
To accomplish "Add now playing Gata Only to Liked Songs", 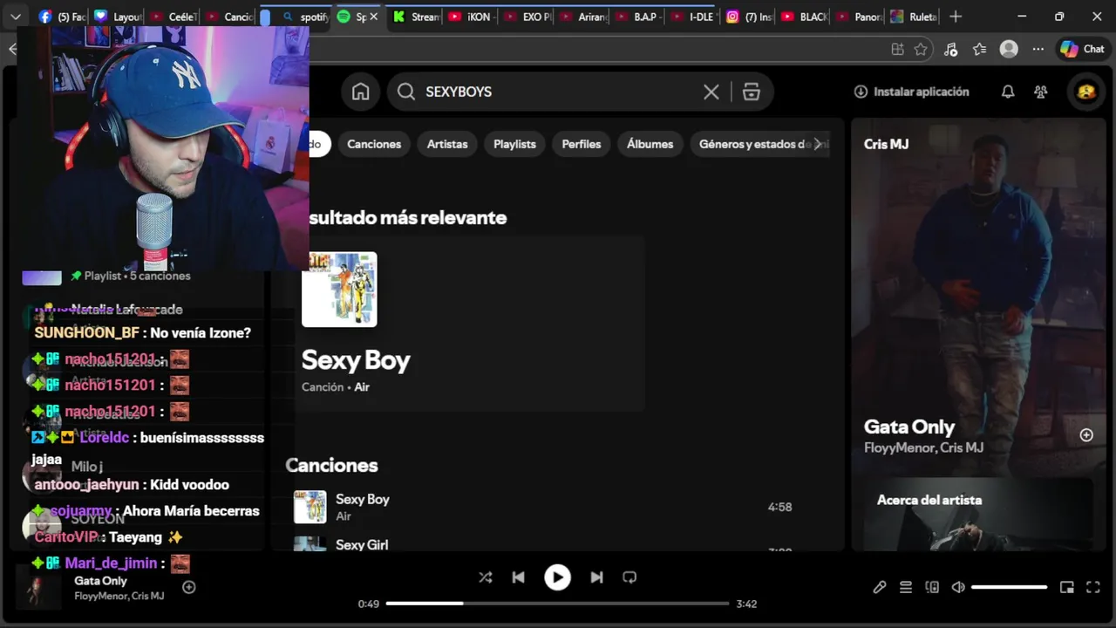I will click(x=188, y=588).
